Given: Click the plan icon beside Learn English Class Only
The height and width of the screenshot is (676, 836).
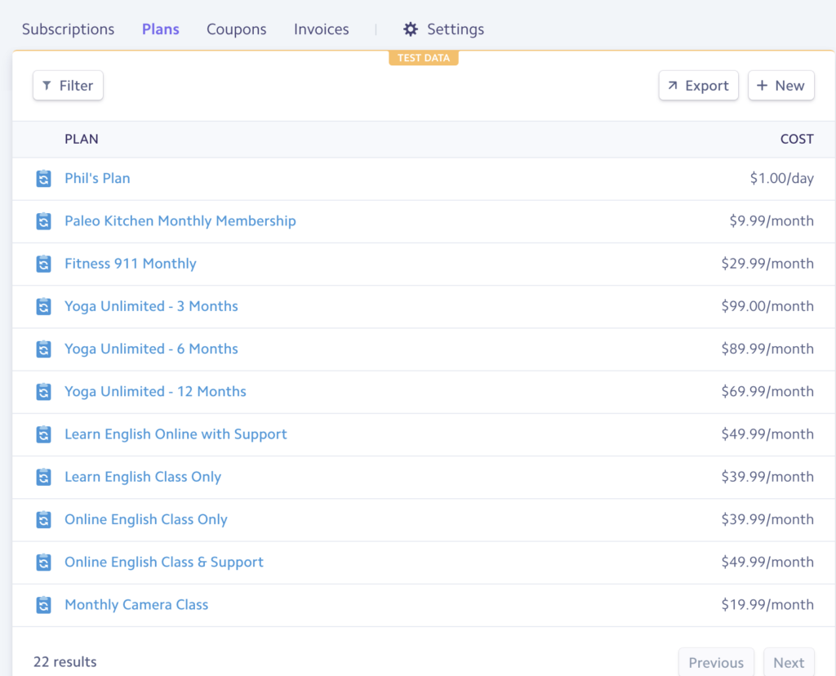Looking at the screenshot, I should point(44,477).
